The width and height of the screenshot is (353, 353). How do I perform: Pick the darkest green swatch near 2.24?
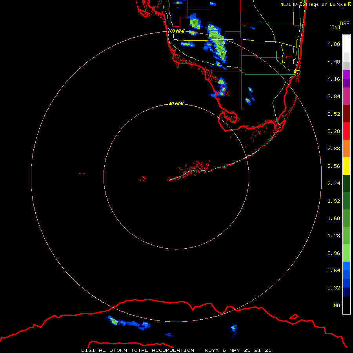(x=346, y=183)
